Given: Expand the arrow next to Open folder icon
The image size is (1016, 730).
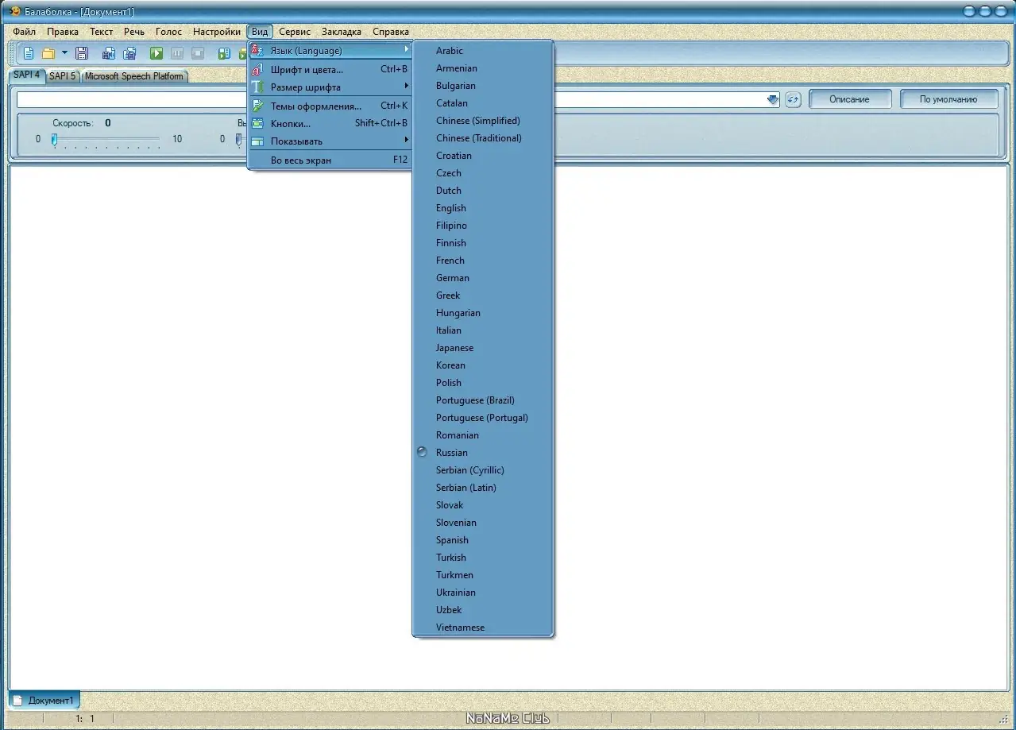Looking at the screenshot, I should [64, 53].
